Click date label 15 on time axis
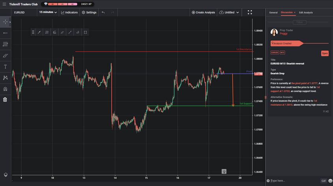The width and height of the screenshot is (333, 186). (x=146, y=178)
